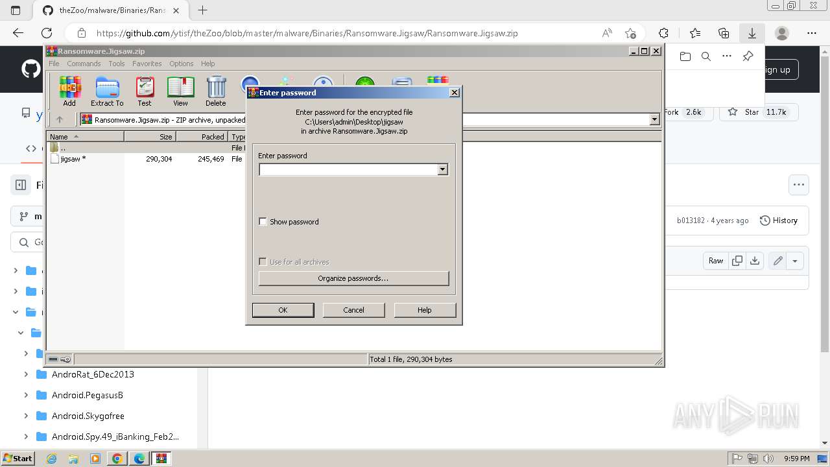The height and width of the screenshot is (467, 830).
Task: Cancel the password prompt
Action: coord(353,310)
